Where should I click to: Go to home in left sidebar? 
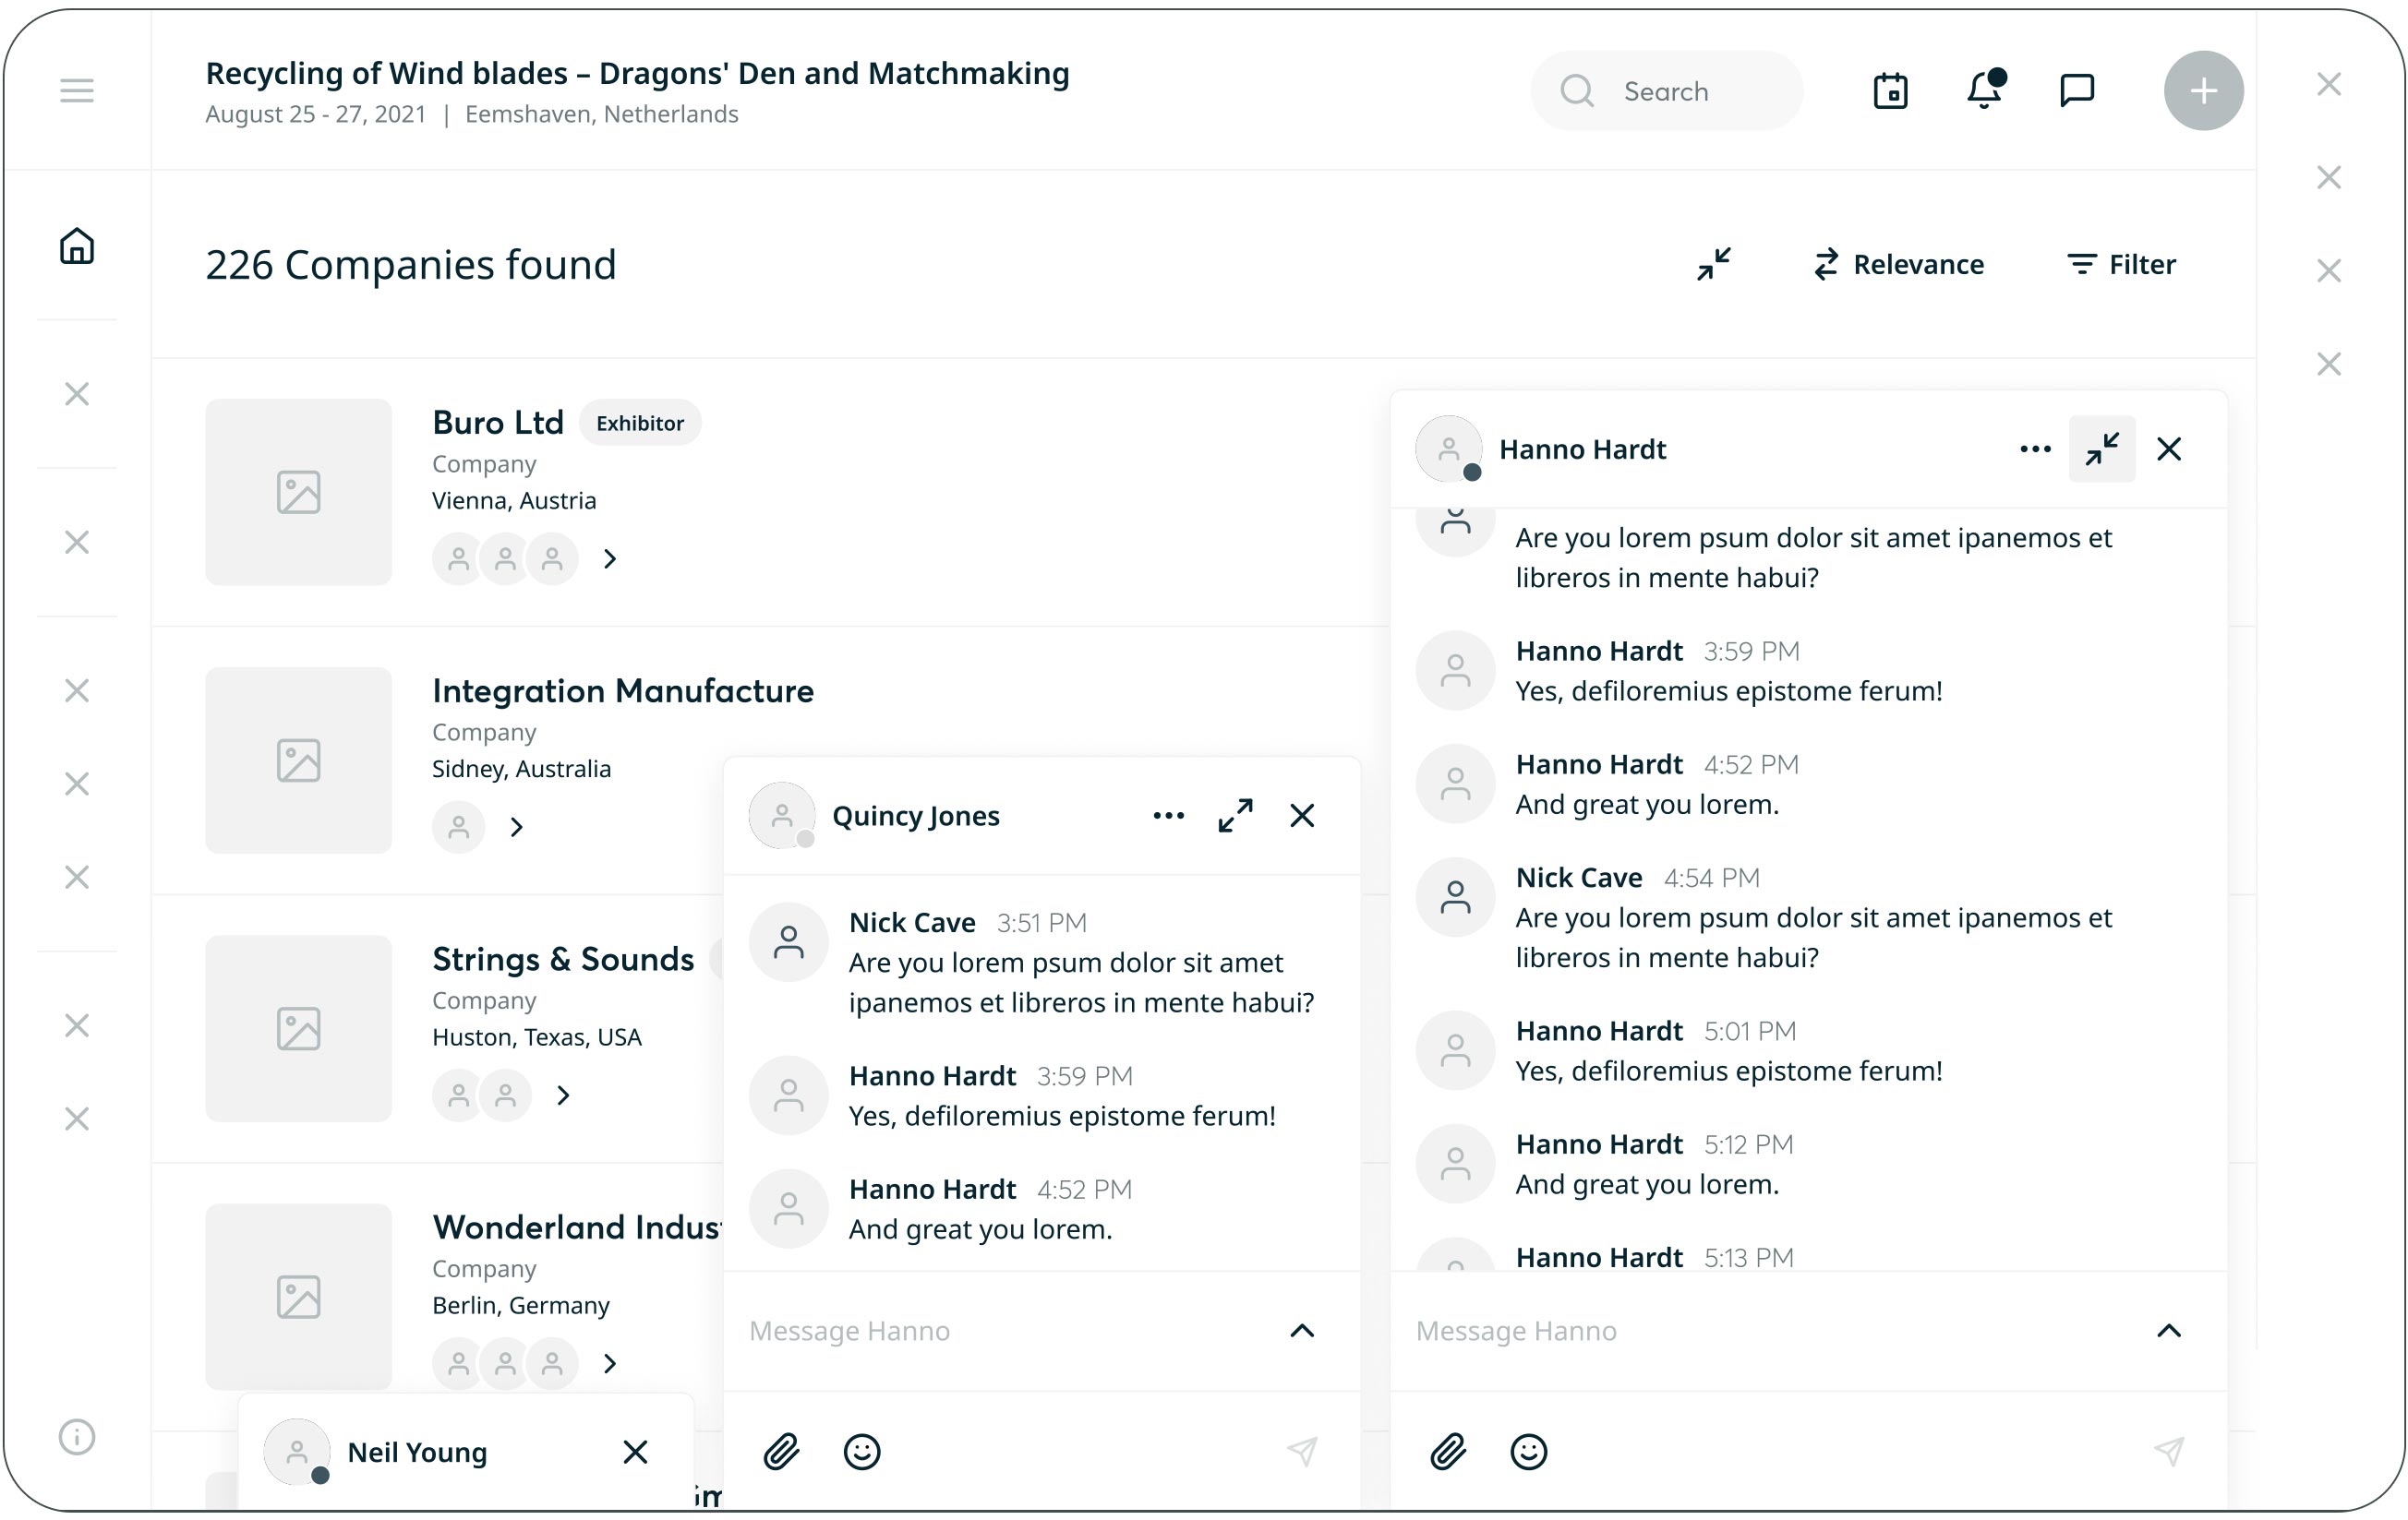coord(77,245)
